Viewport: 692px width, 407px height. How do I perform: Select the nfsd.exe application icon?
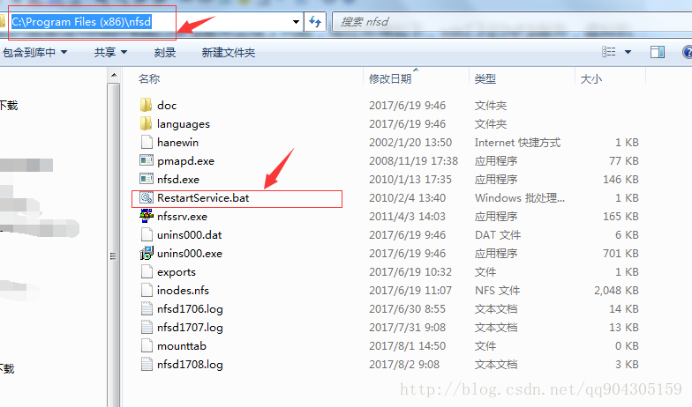(x=147, y=180)
